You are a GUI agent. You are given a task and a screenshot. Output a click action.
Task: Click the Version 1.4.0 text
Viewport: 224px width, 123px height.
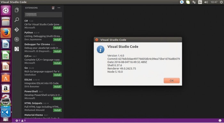click(116, 56)
